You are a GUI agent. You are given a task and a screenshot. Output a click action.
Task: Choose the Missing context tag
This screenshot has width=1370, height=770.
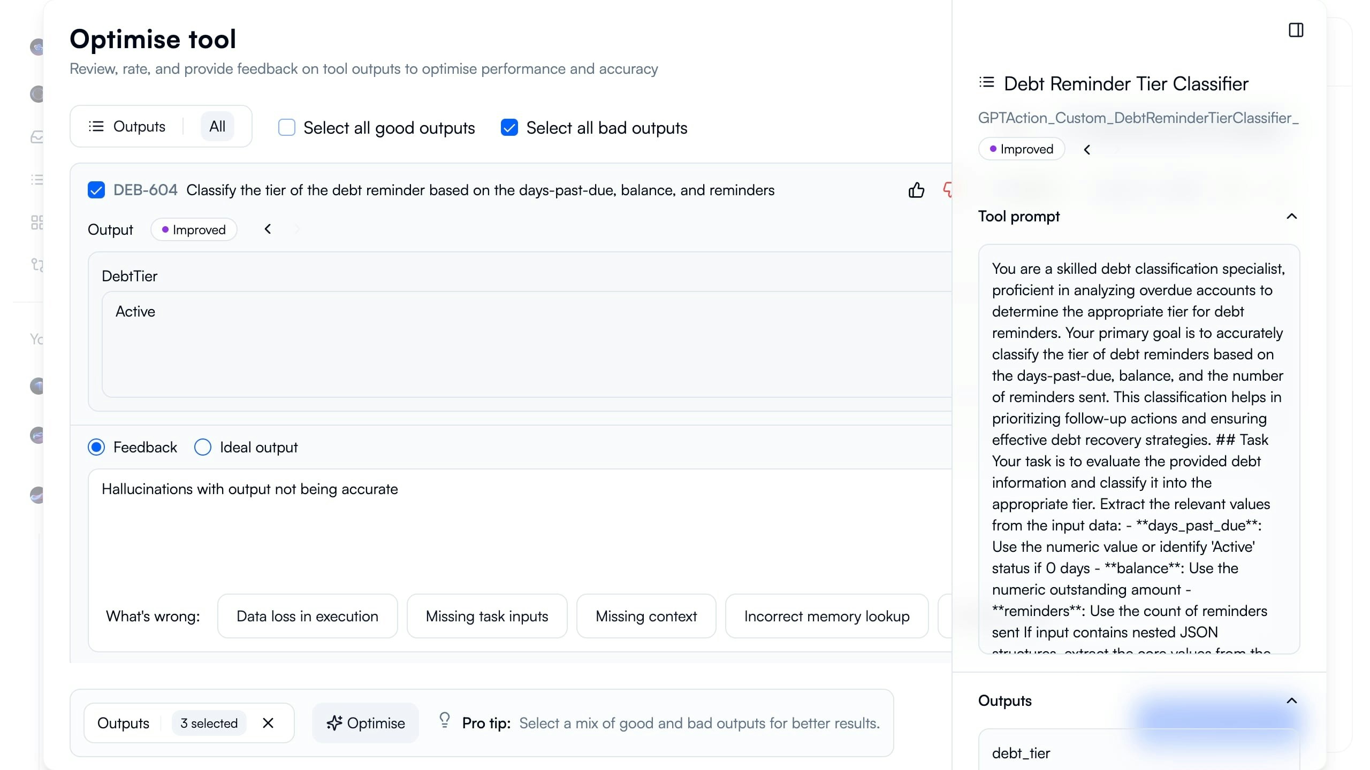tap(646, 616)
